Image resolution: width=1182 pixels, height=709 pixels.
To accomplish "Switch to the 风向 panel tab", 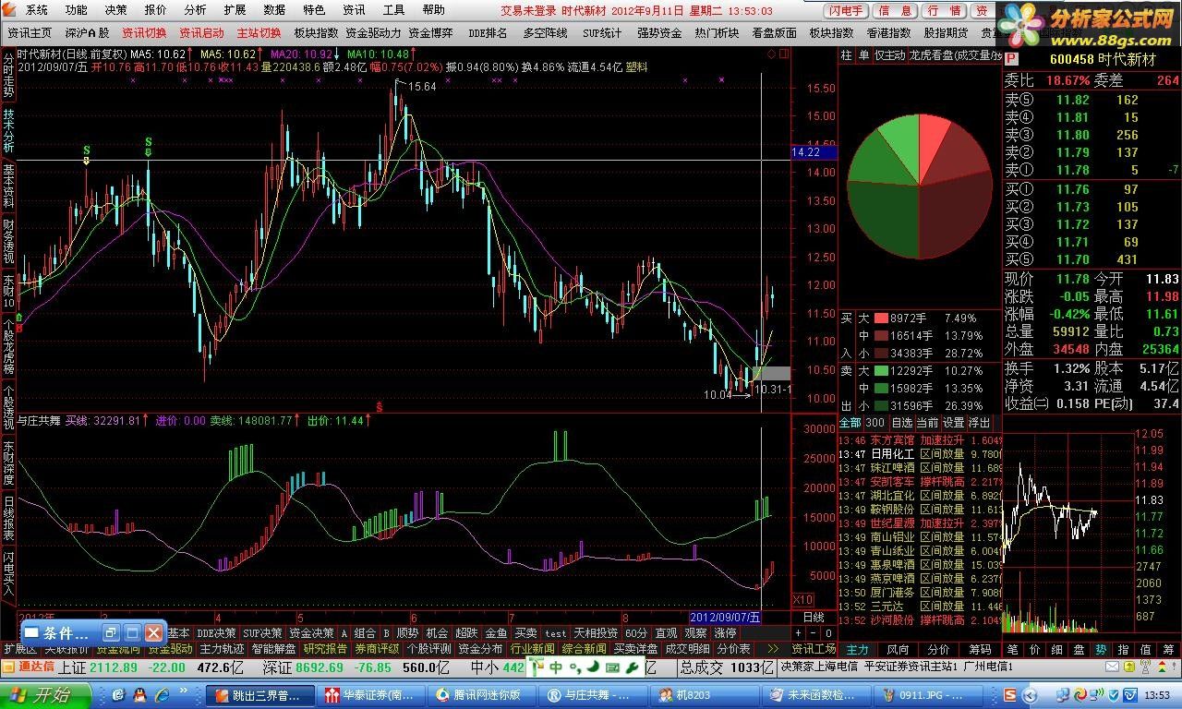I will click(x=897, y=649).
